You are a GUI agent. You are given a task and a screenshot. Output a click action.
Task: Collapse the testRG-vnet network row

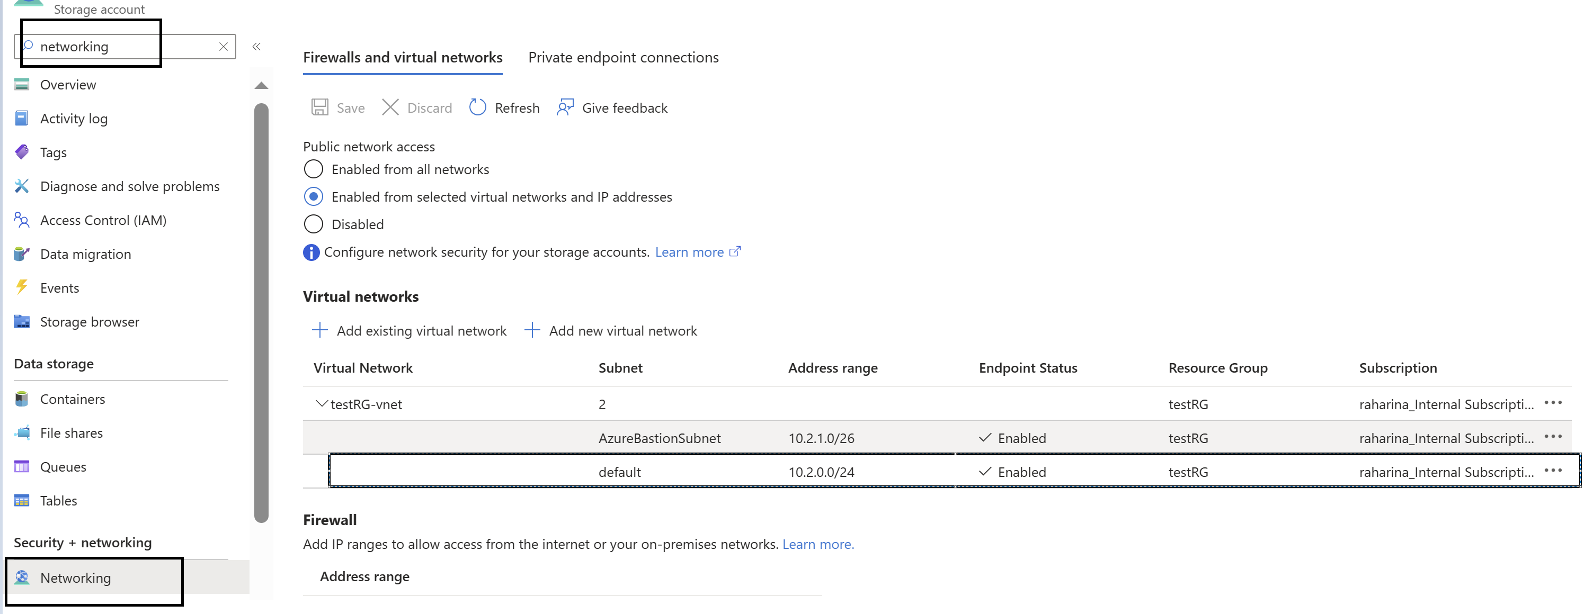point(321,404)
